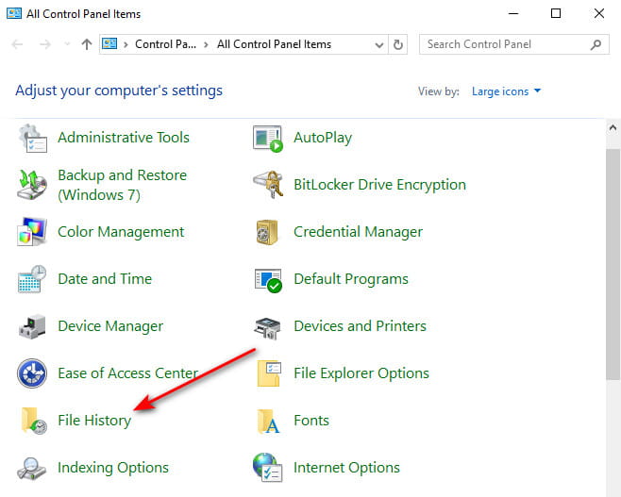Viewport: 621px width, 497px height.
Task: Select the Fonts link
Action: pos(311,421)
